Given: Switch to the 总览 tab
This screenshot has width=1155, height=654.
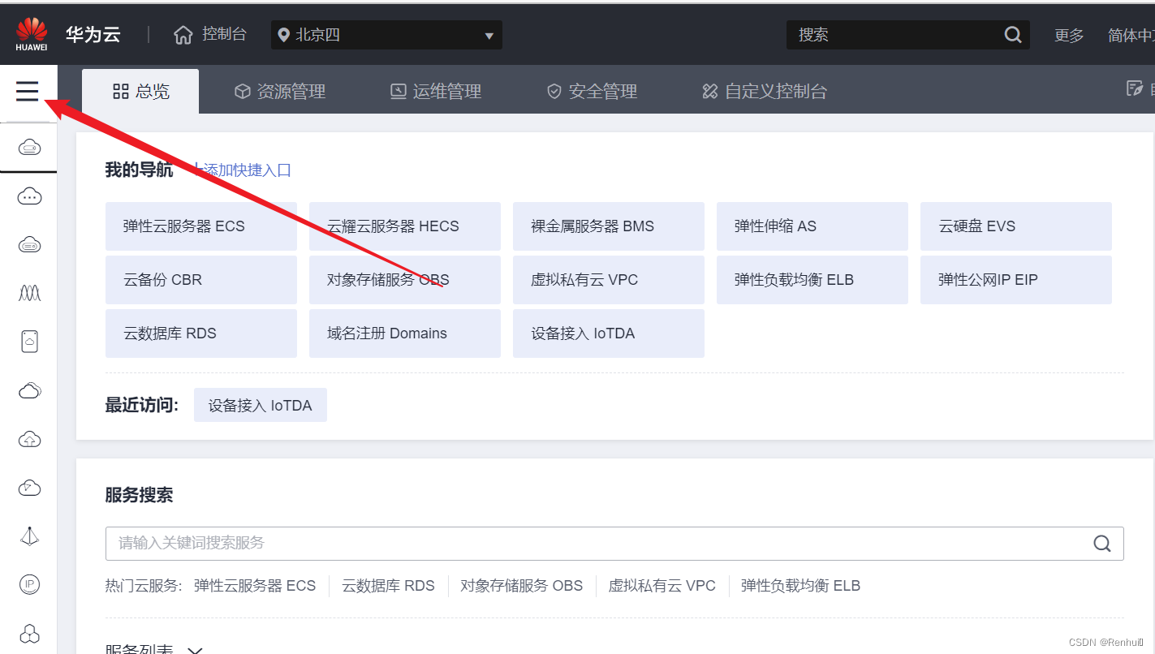Looking at the screenshot, I should click(140, 91).
